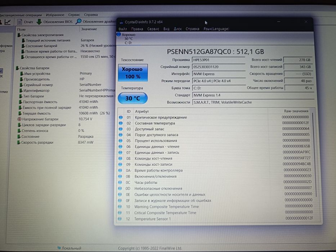Click the status dot for Часы работы
This screenshot has width=336, height=252.
120,183
